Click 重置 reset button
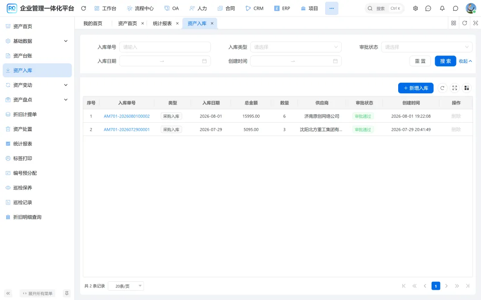The image size is (481, 300). click(420, 61)
